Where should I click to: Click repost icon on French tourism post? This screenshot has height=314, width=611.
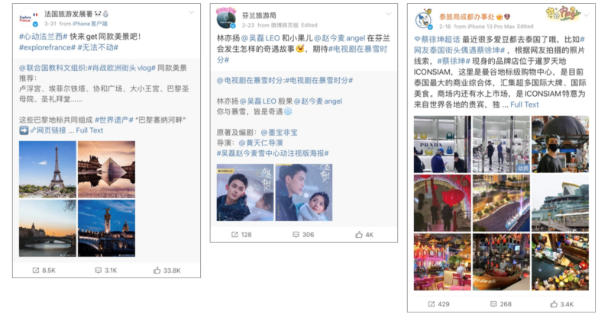point(36,271)
